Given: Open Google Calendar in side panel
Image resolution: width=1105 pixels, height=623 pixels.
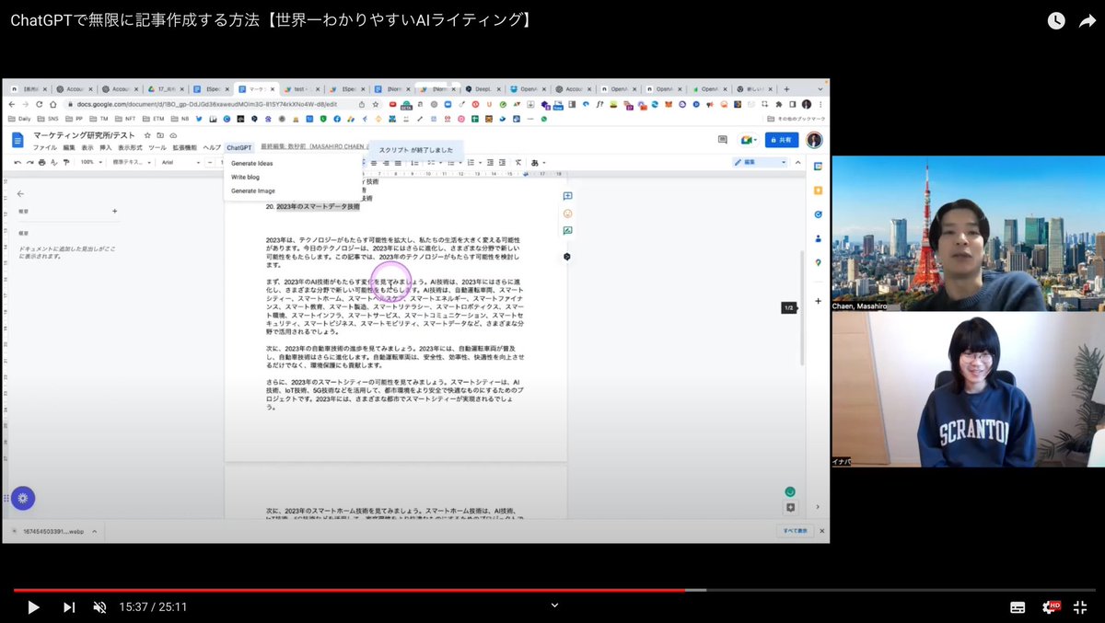Looking at the screenshot, I should point(818,166).
